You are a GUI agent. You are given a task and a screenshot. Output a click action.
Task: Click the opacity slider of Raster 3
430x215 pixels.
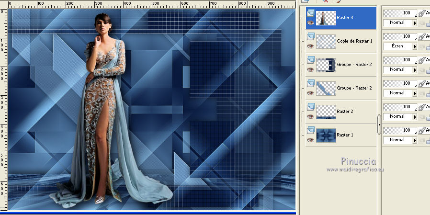[400, 13]
